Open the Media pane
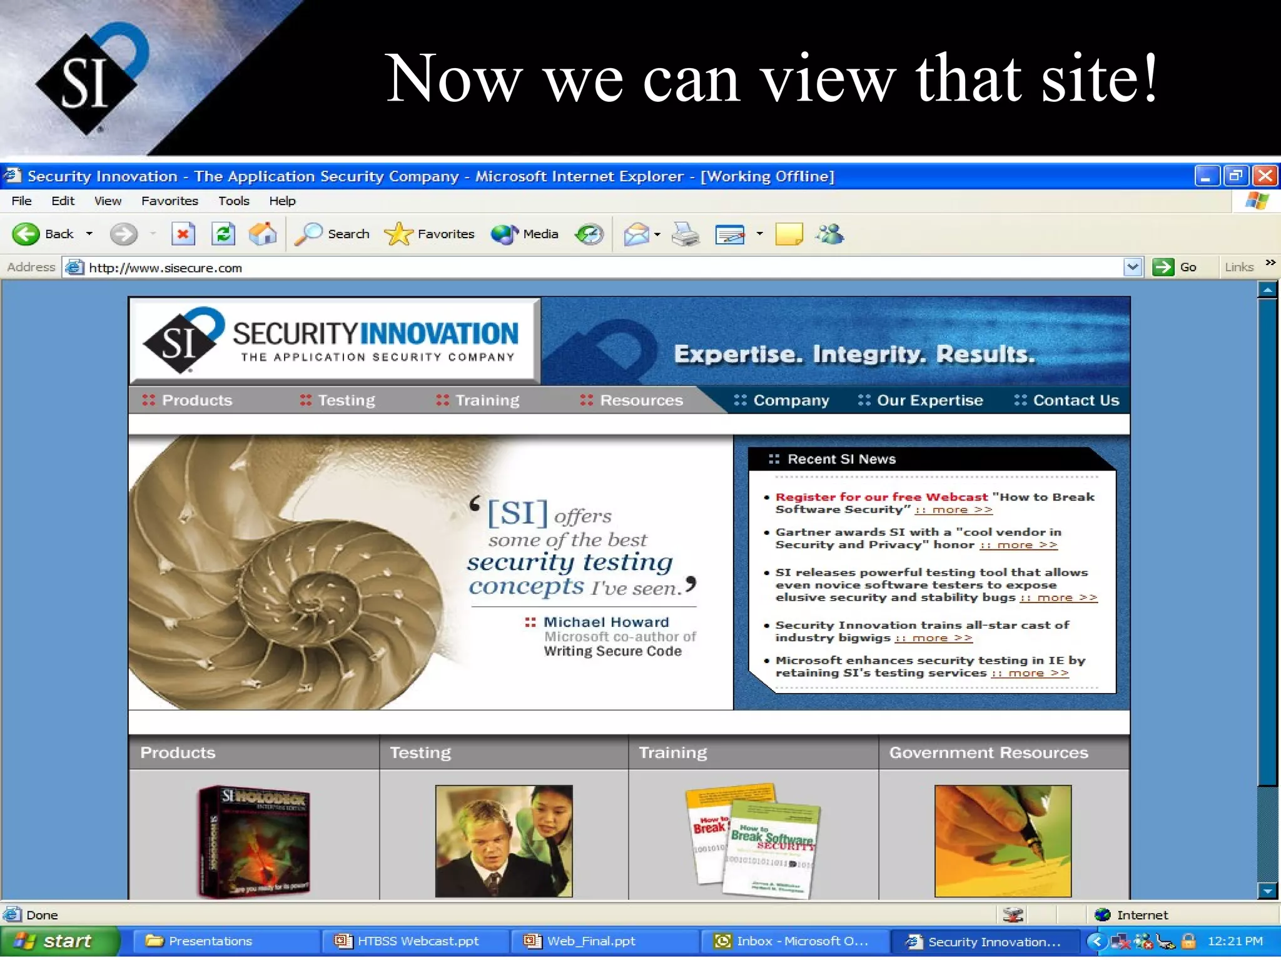Image resolution: width=1281 pixels, height=960 pixels. [524, 234]
